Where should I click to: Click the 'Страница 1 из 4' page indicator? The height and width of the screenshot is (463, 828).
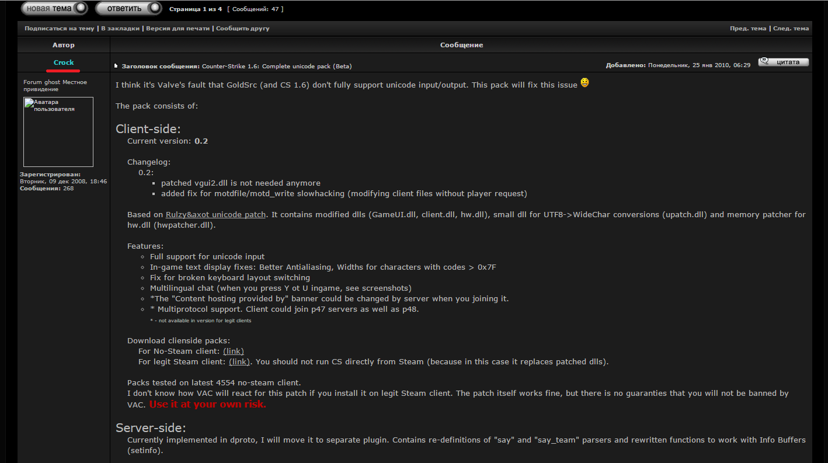click(x=196, y=9)
